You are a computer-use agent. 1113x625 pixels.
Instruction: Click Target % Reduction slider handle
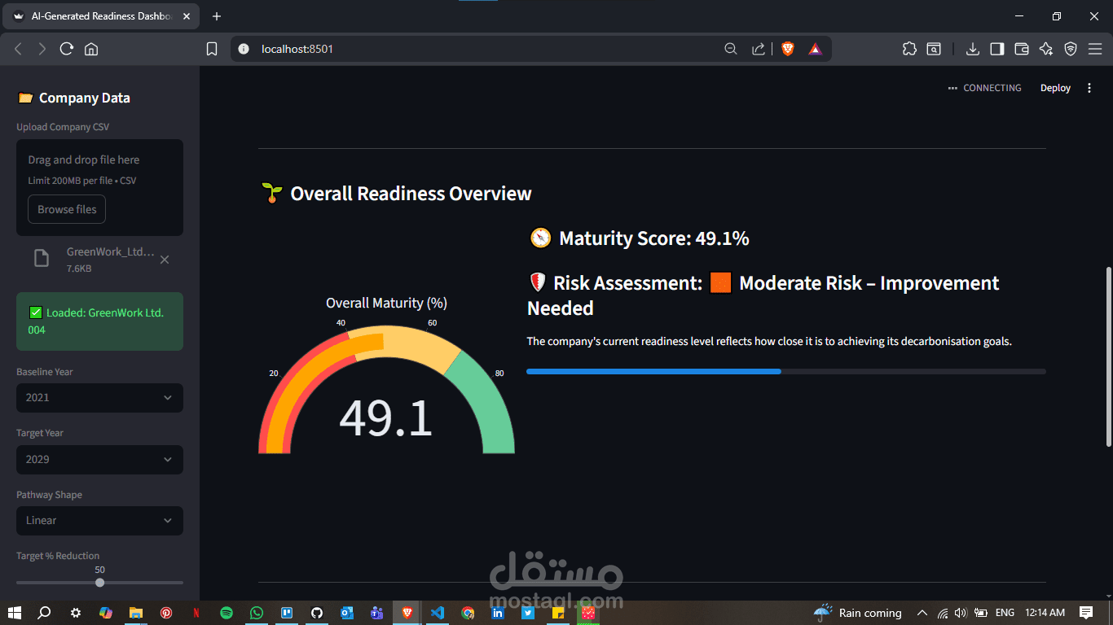99,582
